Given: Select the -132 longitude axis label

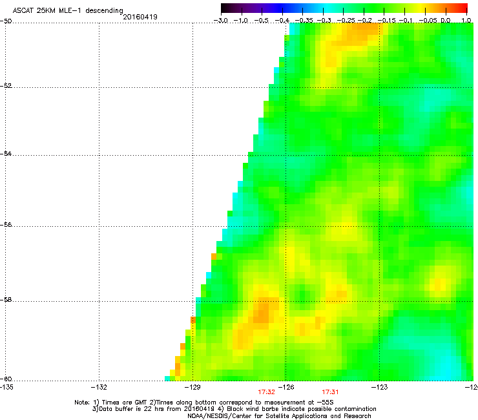Looking at the screenshot, I should click(x=99, y=387).
